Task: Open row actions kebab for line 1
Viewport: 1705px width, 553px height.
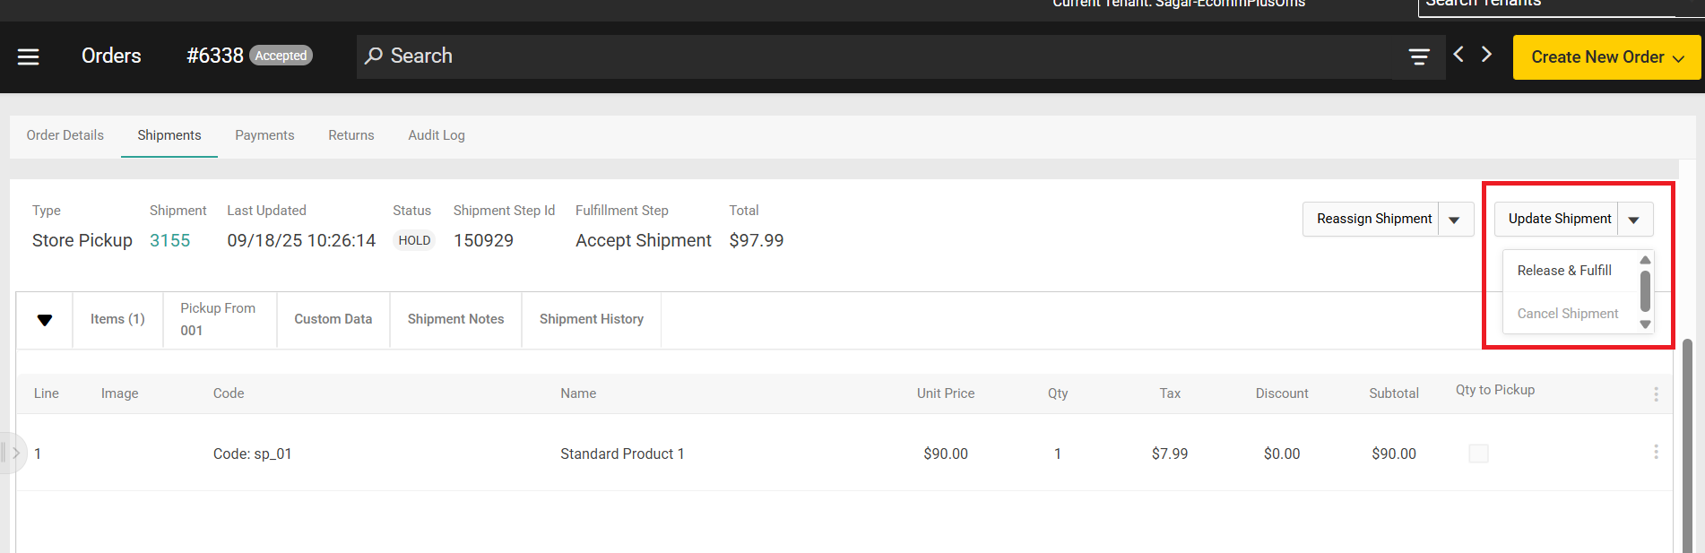Action: coord(1656,452)
